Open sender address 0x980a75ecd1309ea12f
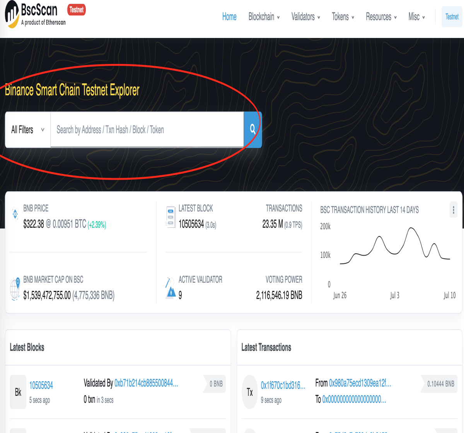The height and width of the screenshot is (433, 464). click(x=360, y=383)
